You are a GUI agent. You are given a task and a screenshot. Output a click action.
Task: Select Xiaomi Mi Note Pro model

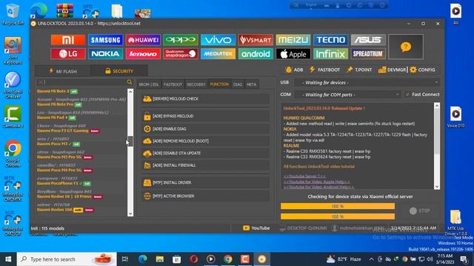(55, 104)
